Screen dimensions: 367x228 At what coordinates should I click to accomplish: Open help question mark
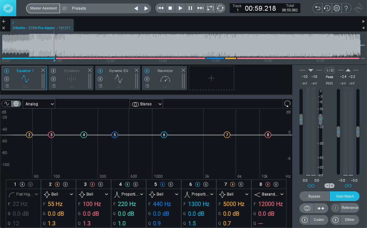(346, 8)
